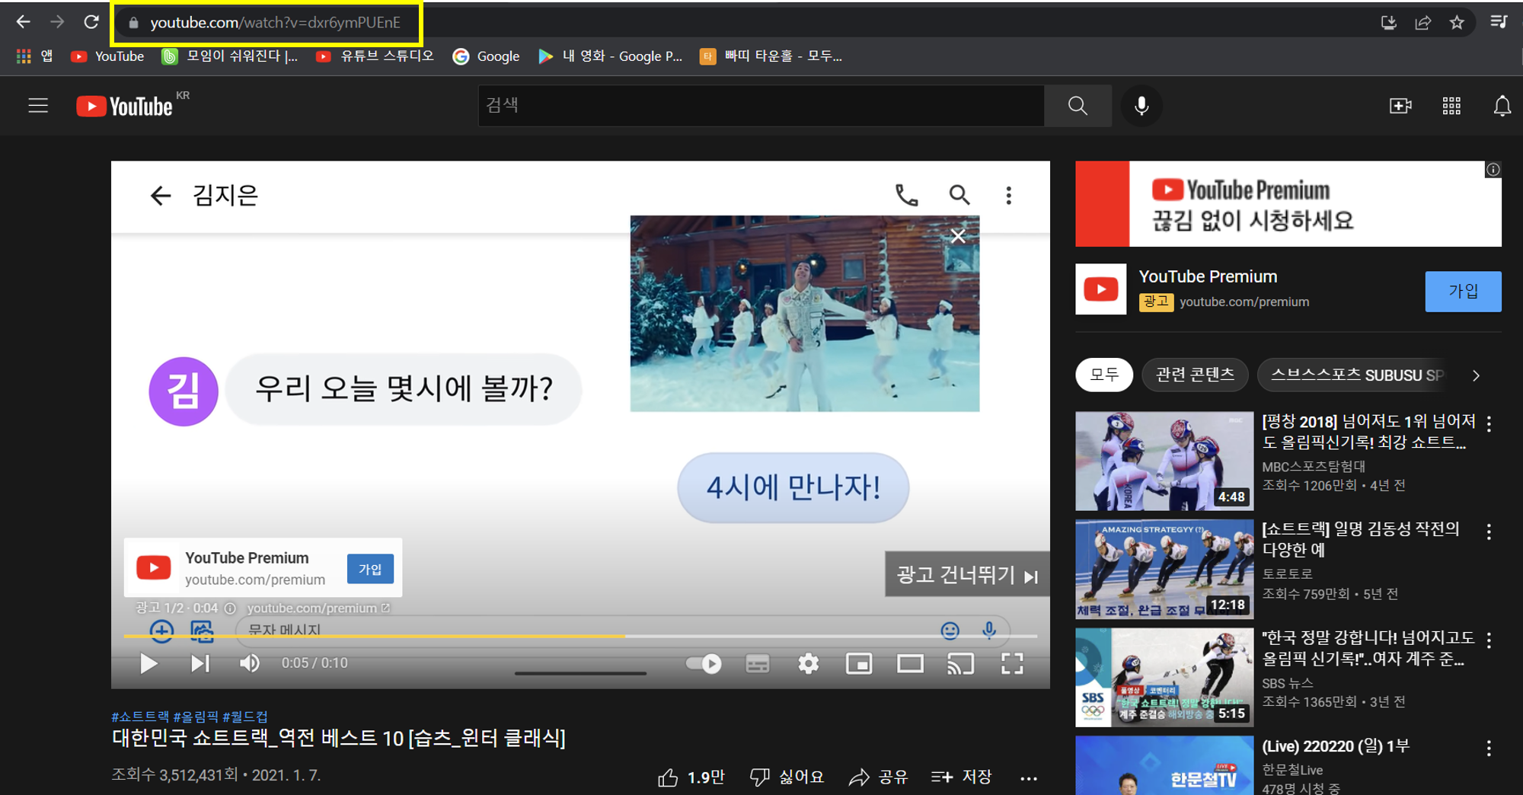Reload the YouTube page
This screenshot has width=1523, height=795.
click(91, 22)
